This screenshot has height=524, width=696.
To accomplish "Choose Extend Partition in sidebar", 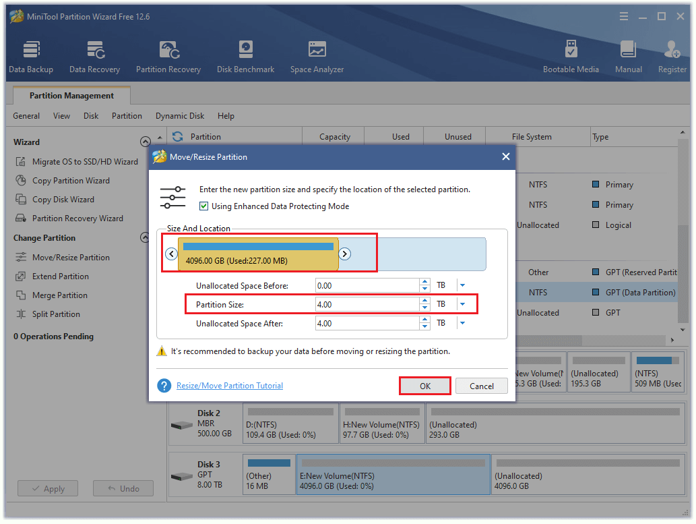I will 52,276.
